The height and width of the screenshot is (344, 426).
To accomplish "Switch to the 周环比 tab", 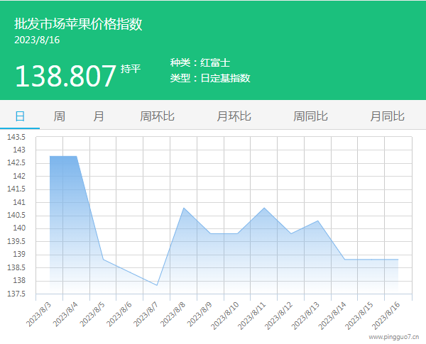I will pos(157,116).
